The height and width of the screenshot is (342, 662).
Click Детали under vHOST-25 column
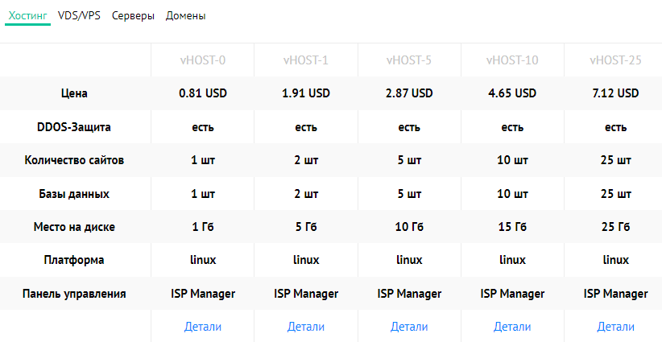tap(615, 327)
